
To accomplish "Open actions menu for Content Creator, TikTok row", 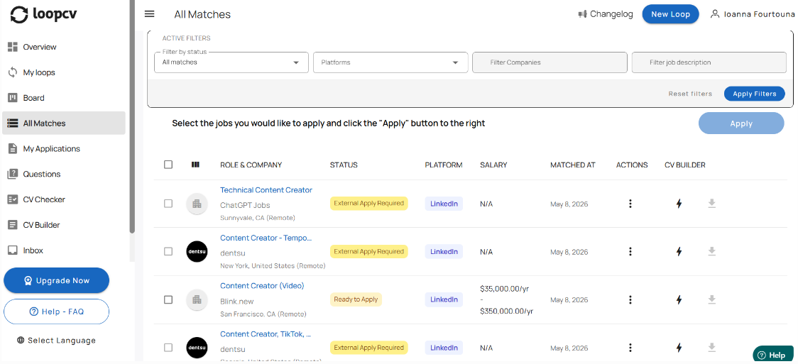I will [630, 348].
